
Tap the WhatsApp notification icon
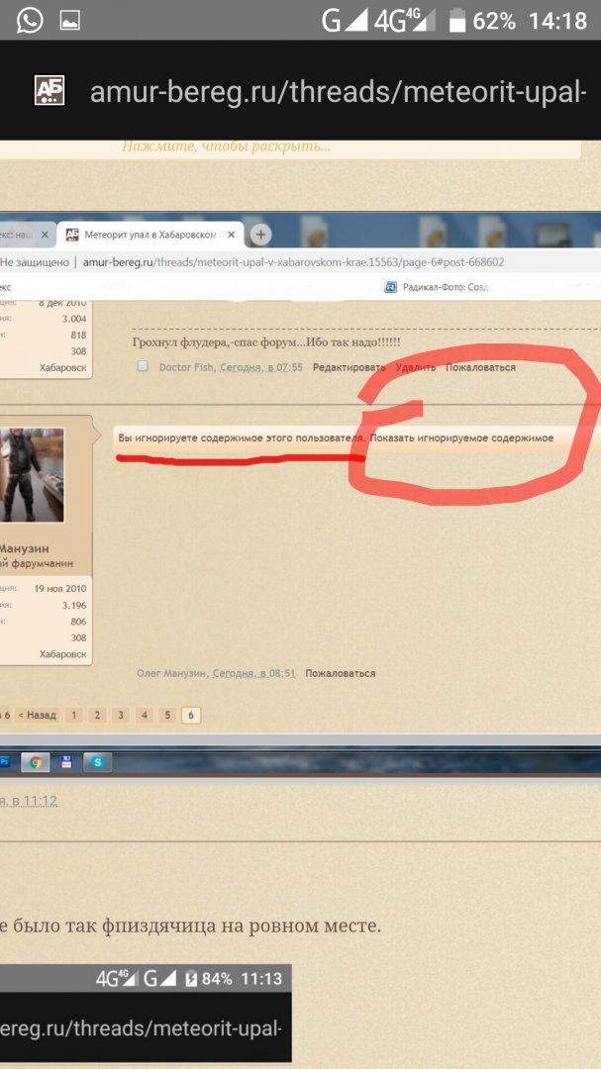(x=30, y=20)
